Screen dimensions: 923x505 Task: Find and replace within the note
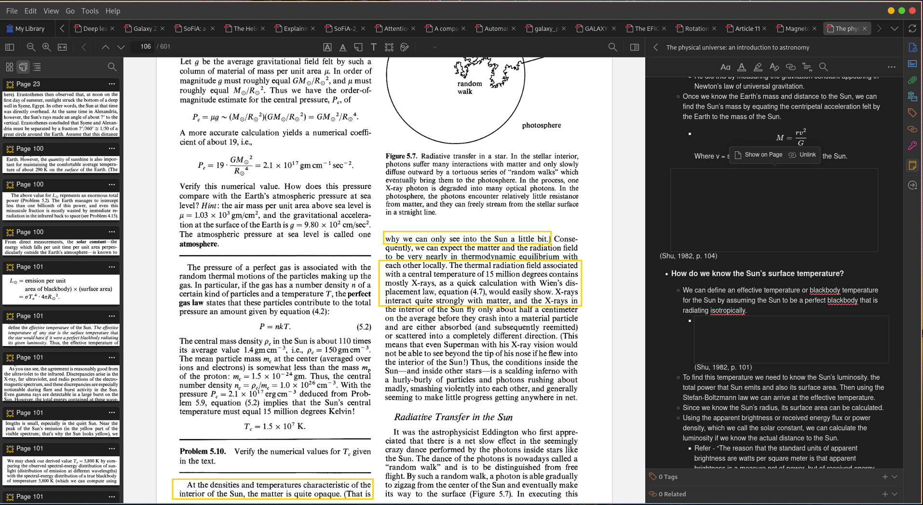tap(824, 67)
